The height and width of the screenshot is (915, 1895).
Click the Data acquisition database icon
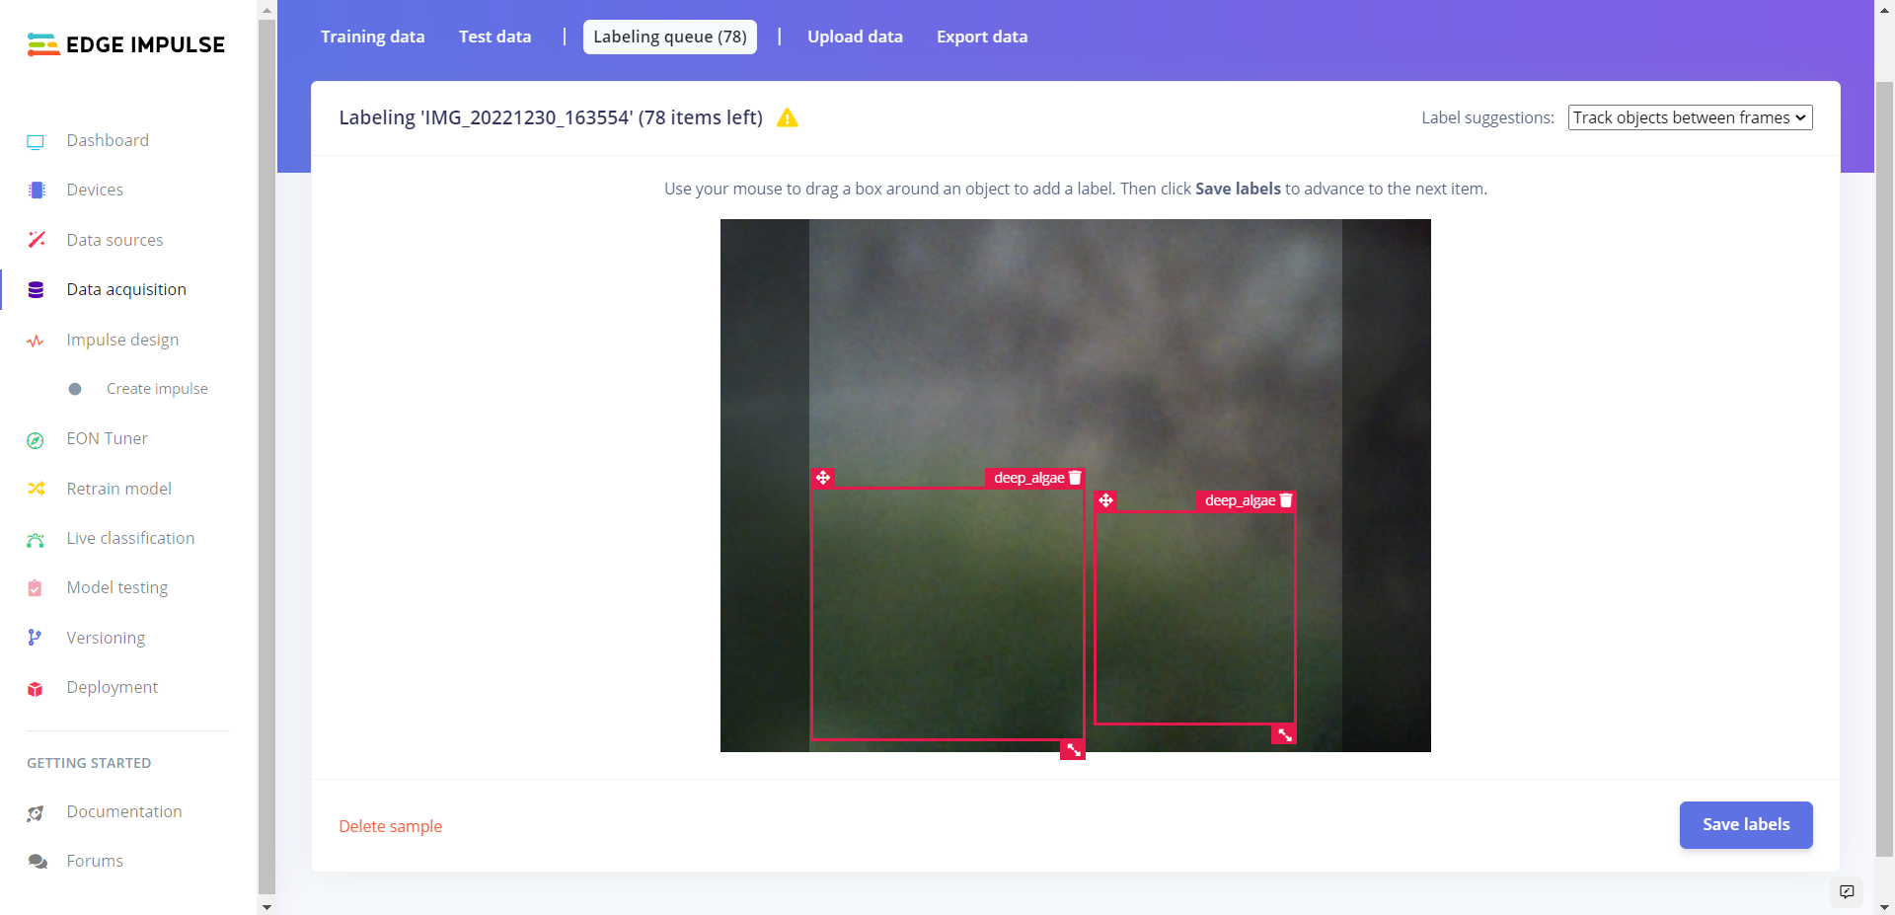36,290
